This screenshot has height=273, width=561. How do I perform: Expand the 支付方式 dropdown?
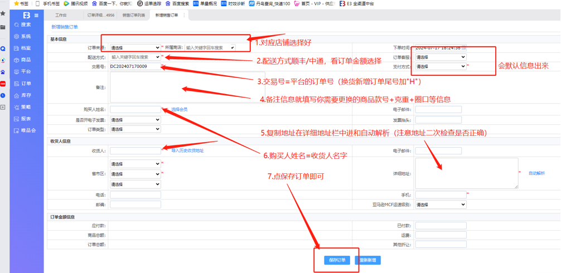pyautogui.click(x=441, y=66)
